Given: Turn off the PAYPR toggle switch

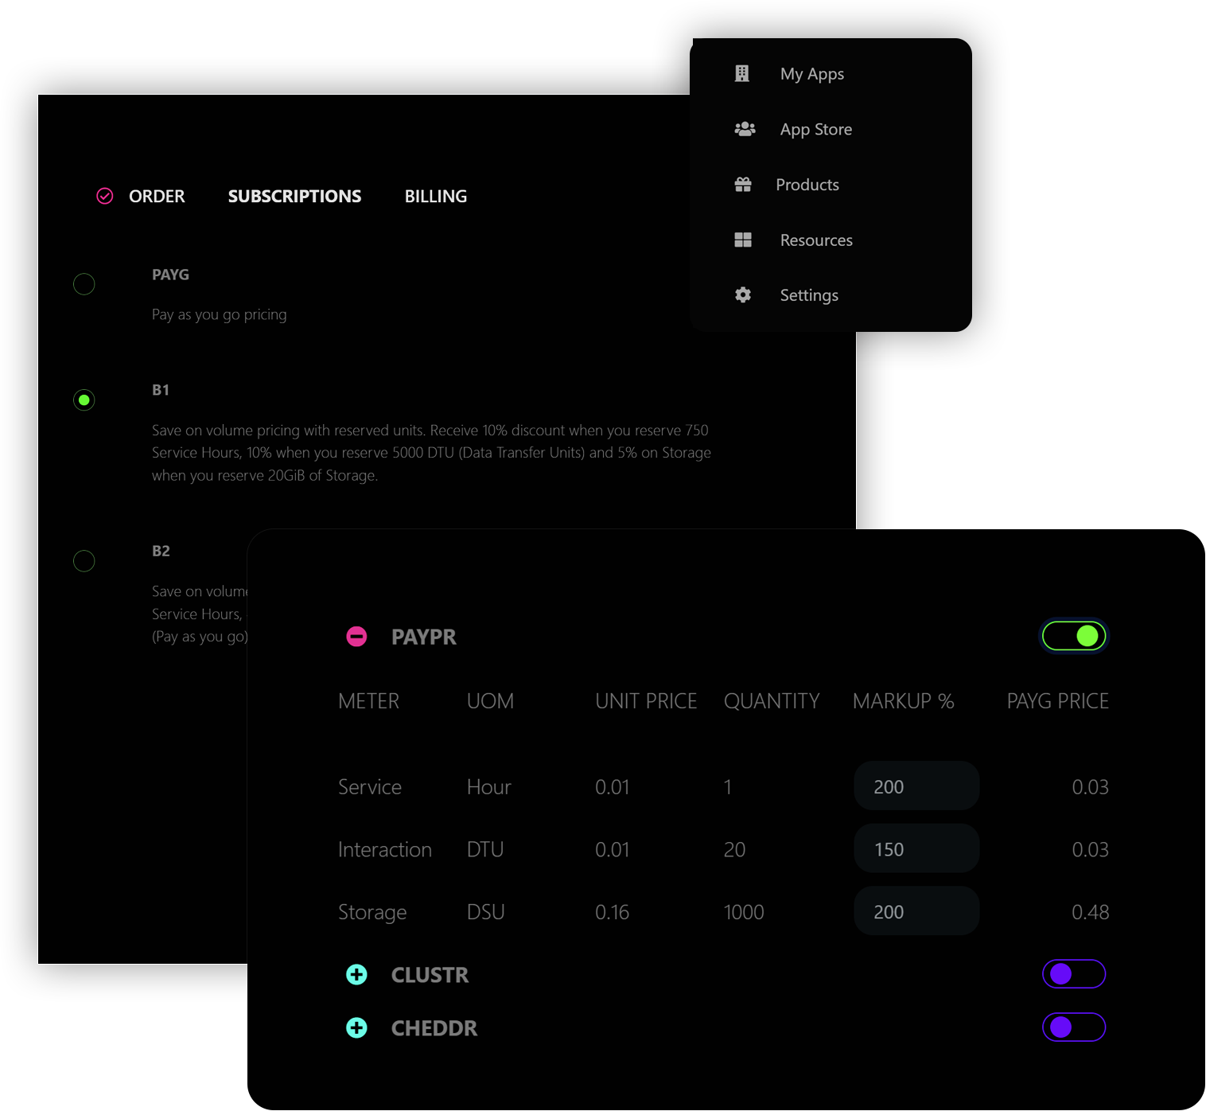Looking at the screenshot, I should [1074, 636].
